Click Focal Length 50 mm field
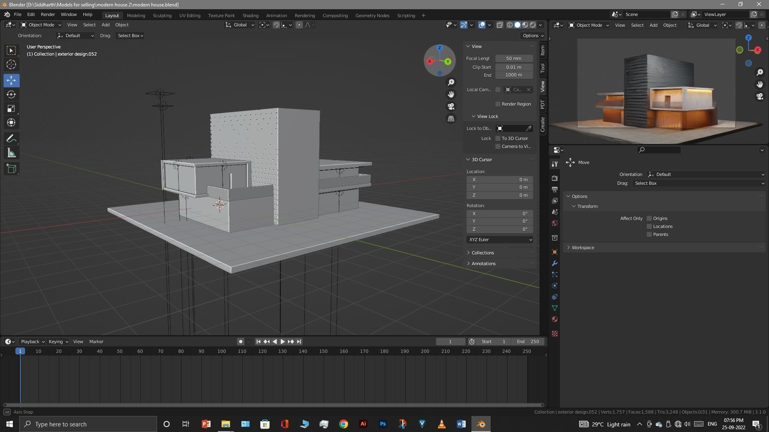This screenshot has height=432, width=769. click(514, 58)
